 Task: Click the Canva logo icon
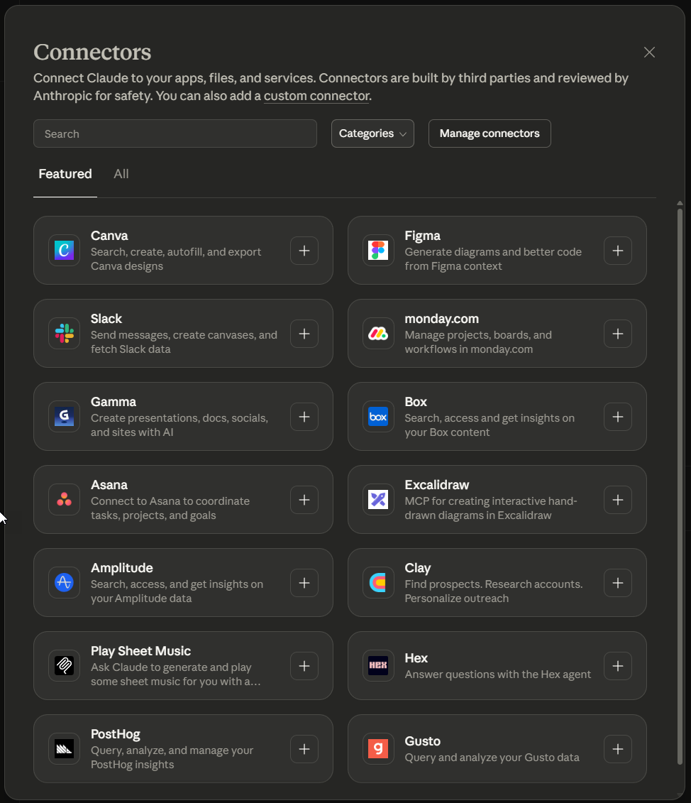[x=64, y=251]
